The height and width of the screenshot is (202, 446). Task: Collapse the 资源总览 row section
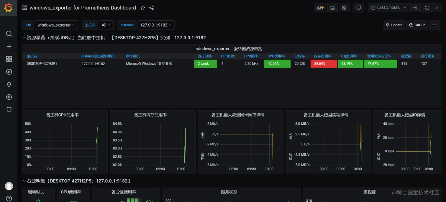(114, 38)
